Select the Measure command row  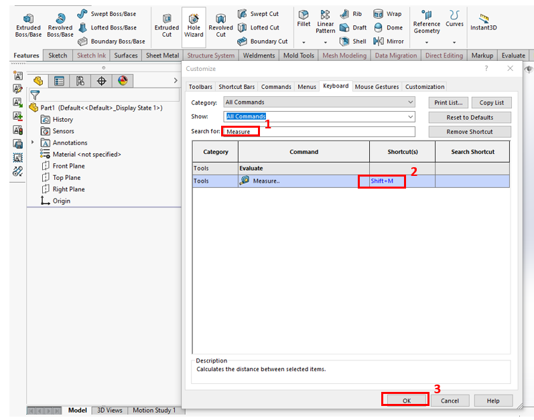point(351,181)
